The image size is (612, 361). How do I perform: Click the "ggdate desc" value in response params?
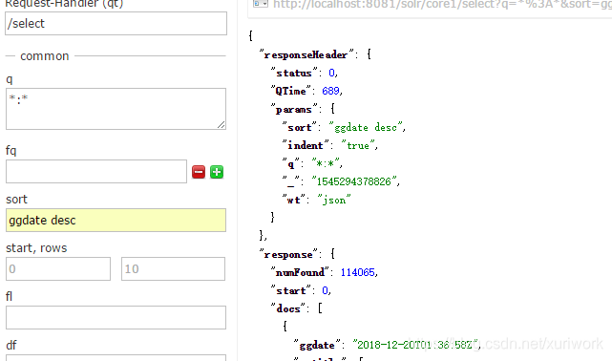366,128
